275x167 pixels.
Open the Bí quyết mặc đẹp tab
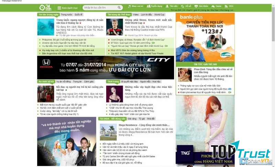(130, 82)
